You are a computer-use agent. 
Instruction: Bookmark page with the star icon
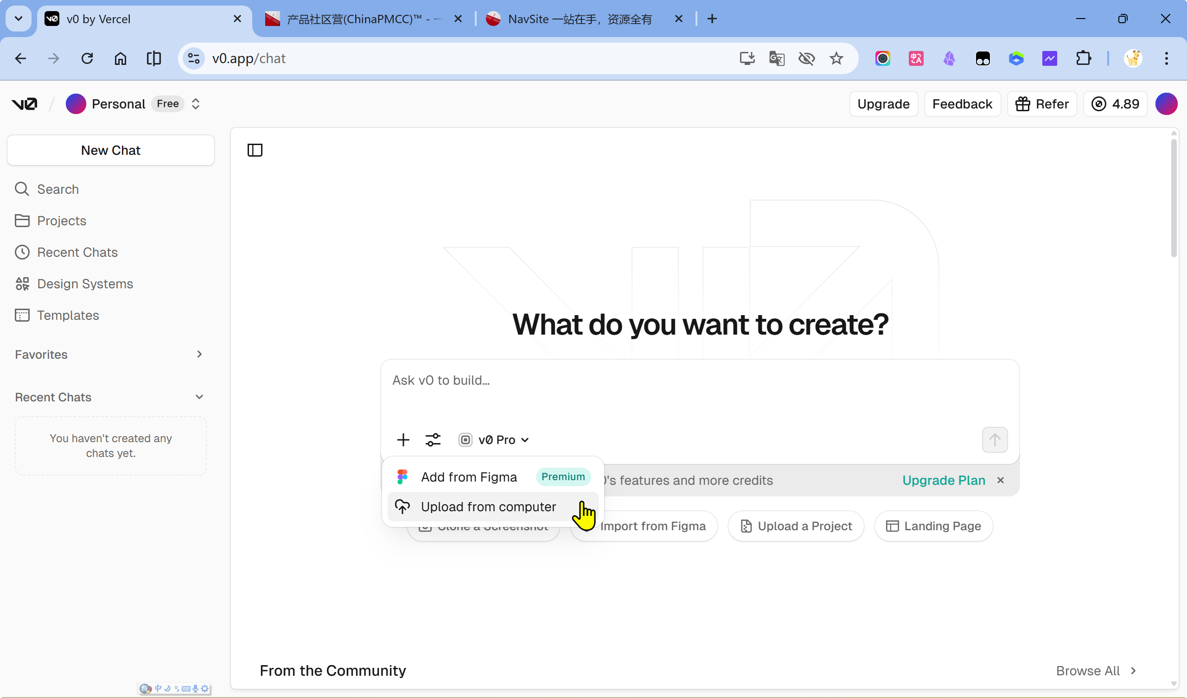(x=836, y=59)
